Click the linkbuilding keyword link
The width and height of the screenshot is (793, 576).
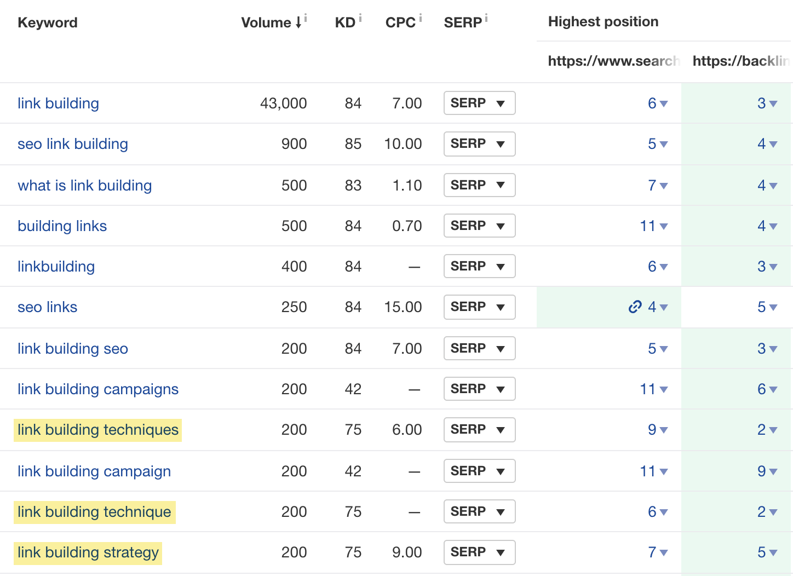(56, 267)
